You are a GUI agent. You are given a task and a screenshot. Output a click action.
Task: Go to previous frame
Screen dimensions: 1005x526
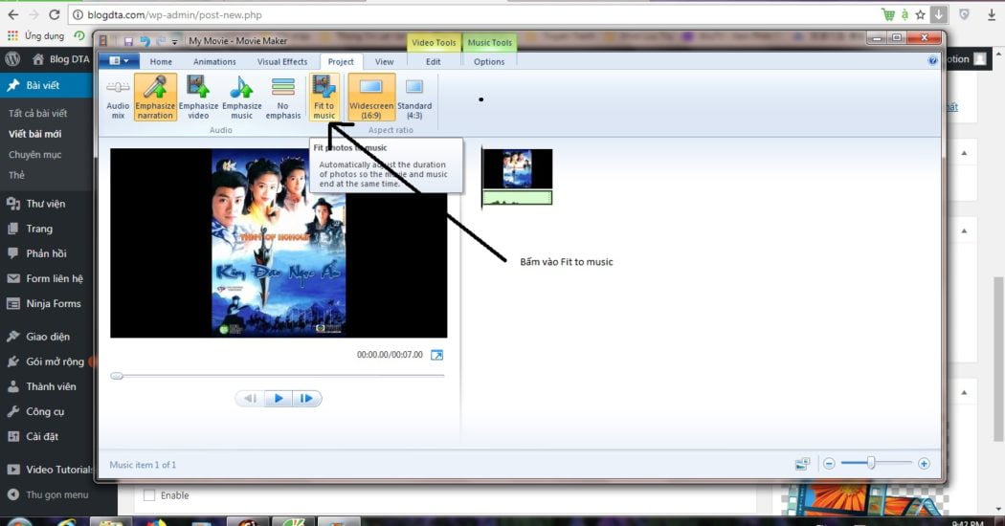(x=251, y=399)
